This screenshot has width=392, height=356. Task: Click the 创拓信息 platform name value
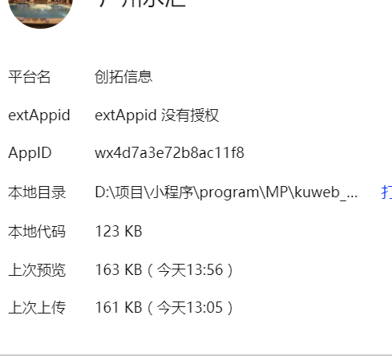[x=123, y=77]
